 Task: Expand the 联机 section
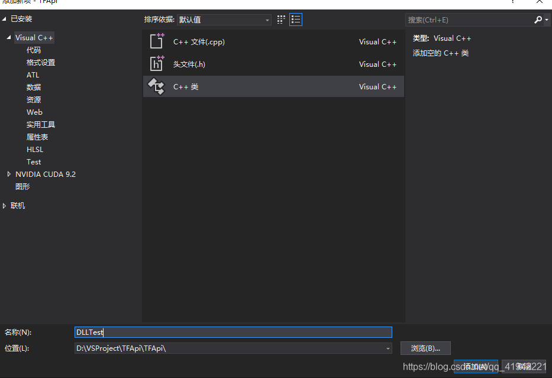point(4,206)
